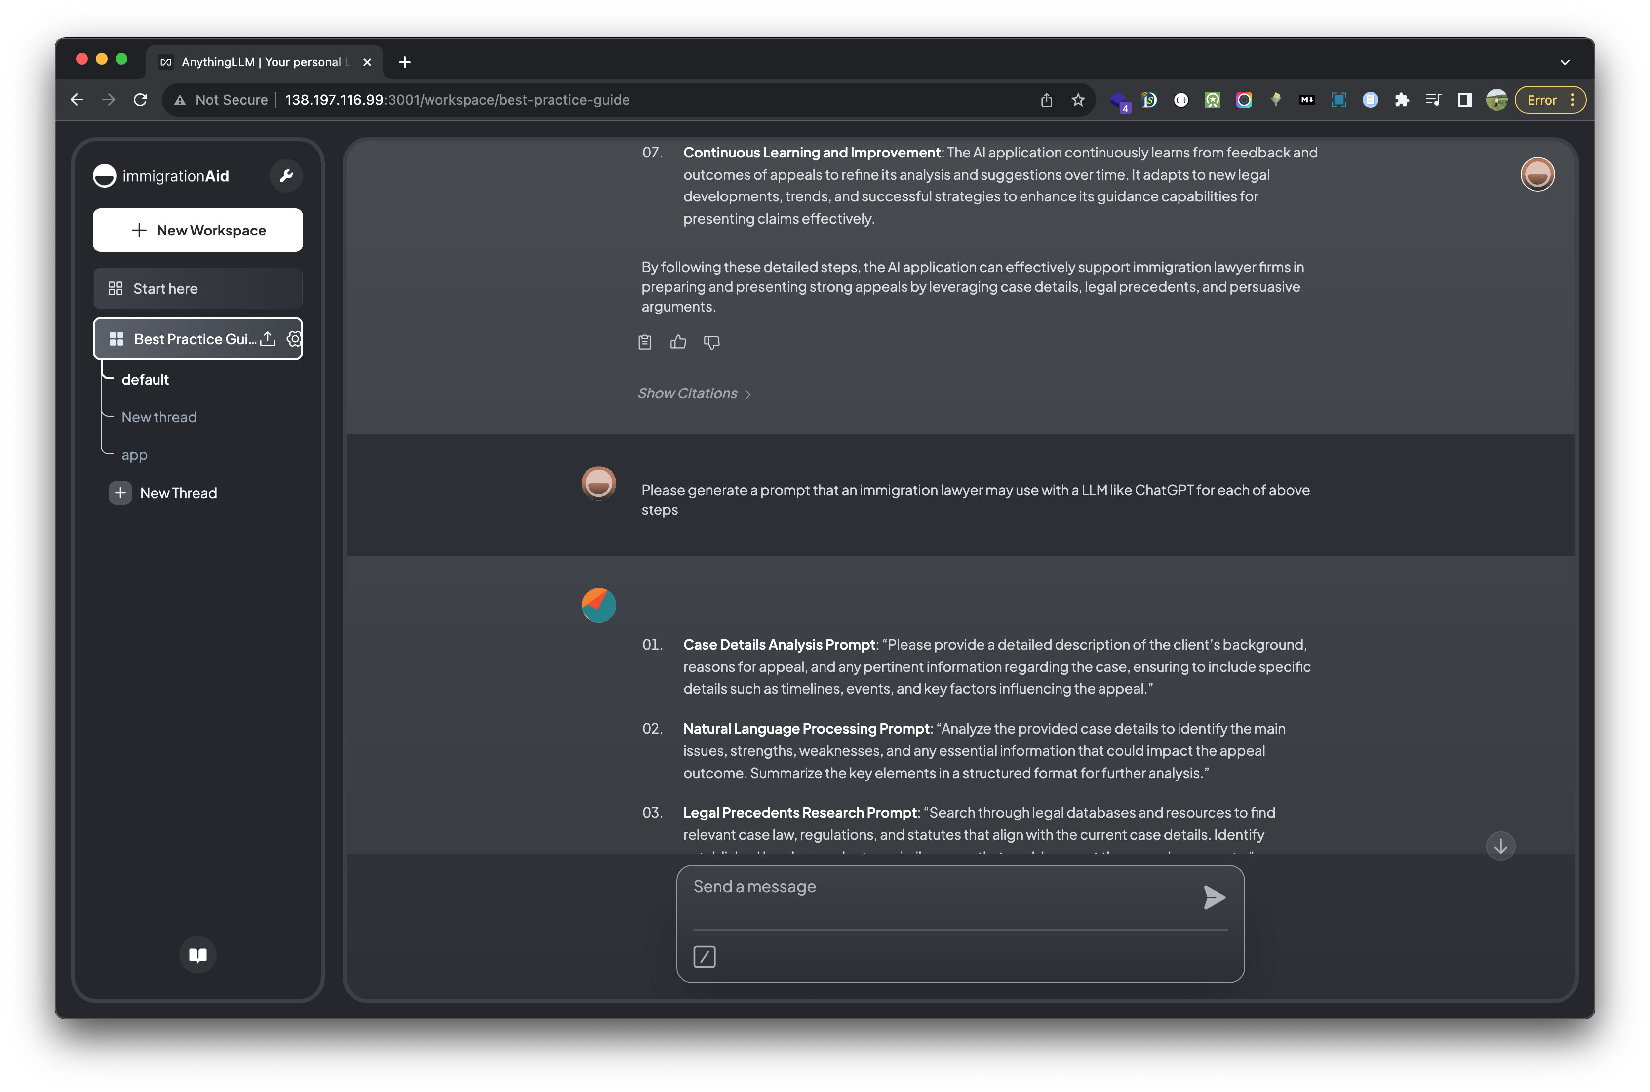Viewport: 1650px width, 1092px height.
Task: Thumbs-up the AI response
Action: tap(678, 342)
